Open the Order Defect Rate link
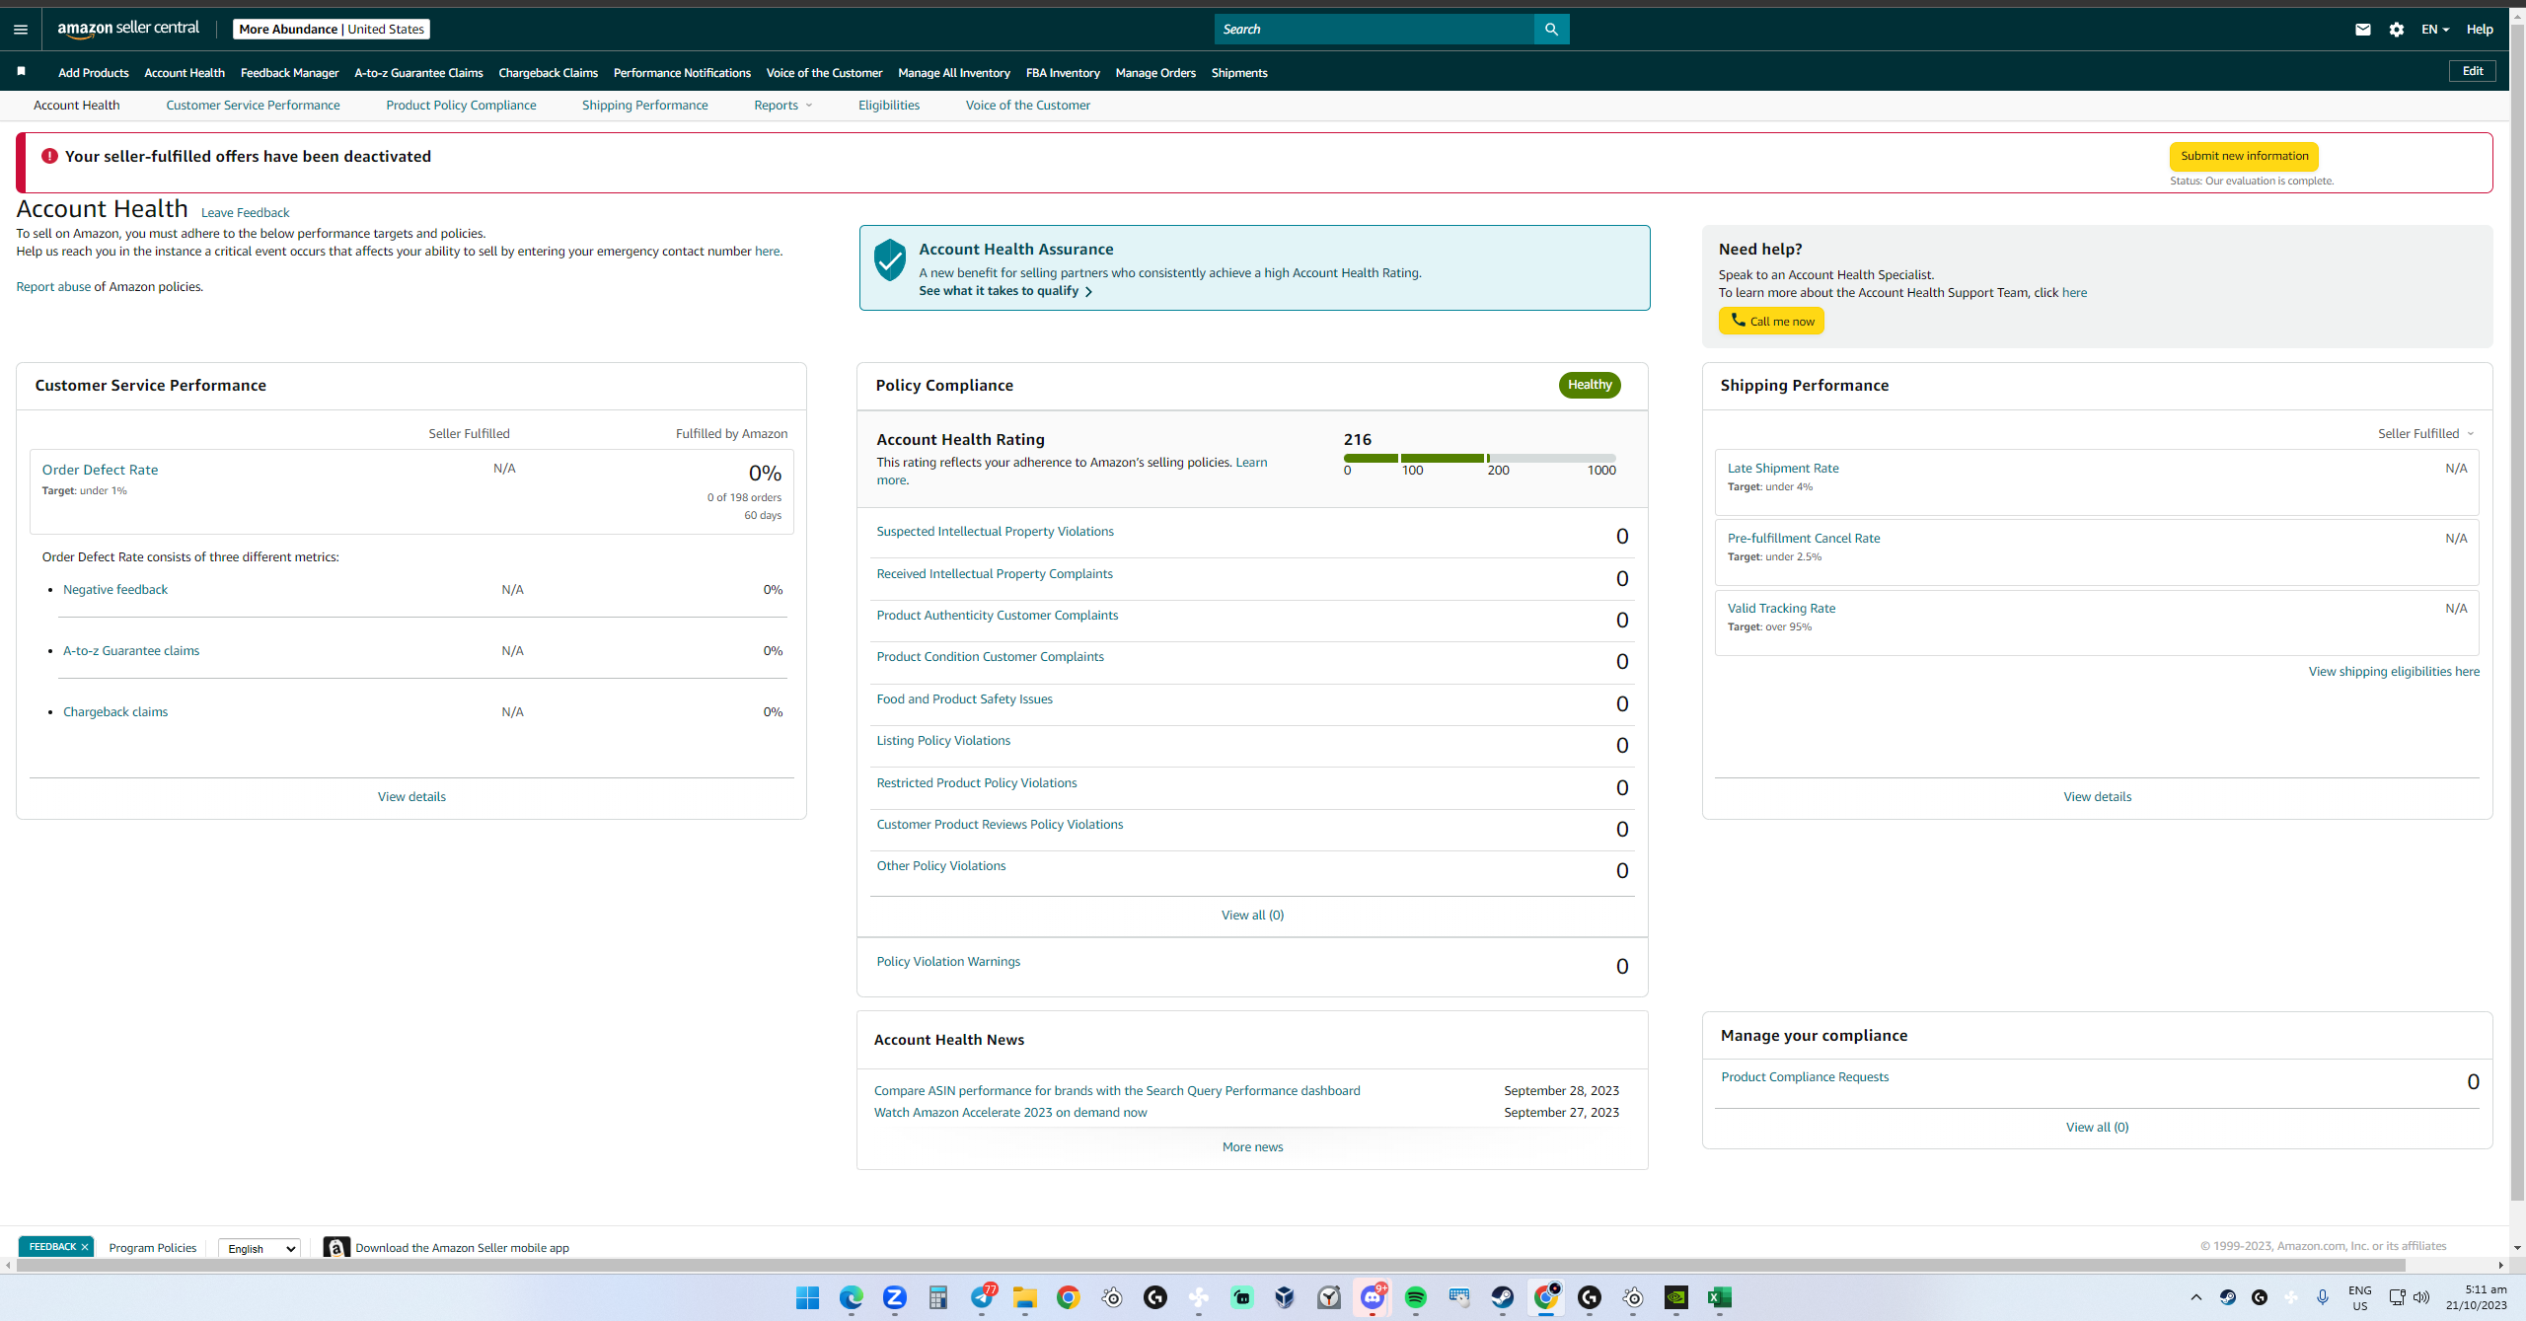 [100, 471]
